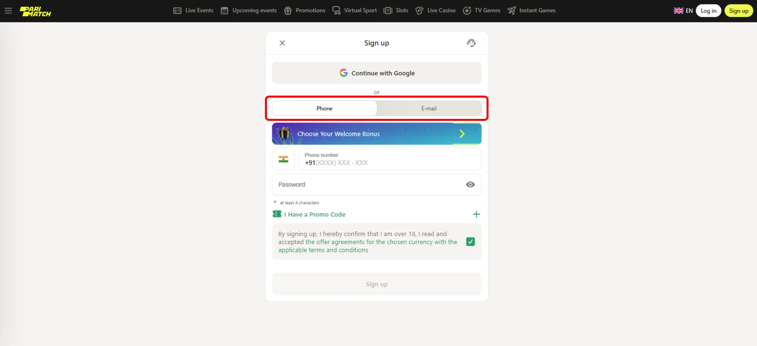Toggle the terms agreement checkbox
The image size is (757, 346).
[470, 242]
